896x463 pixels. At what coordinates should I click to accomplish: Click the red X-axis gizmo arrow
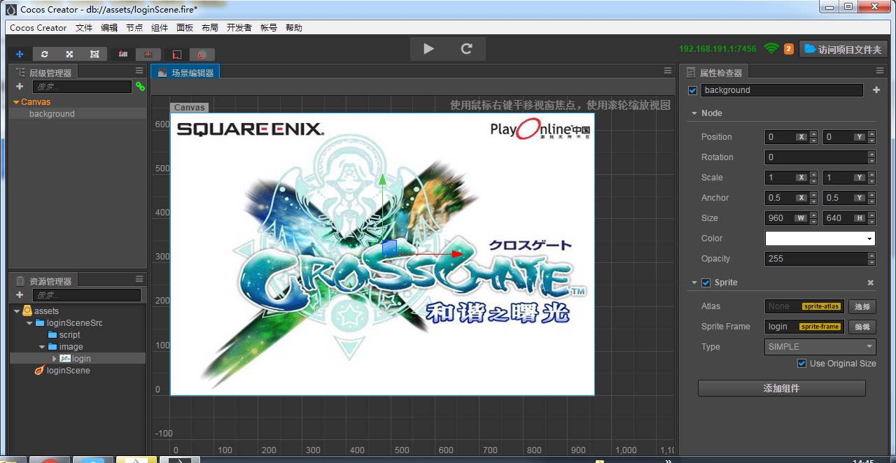pos(457,254)
